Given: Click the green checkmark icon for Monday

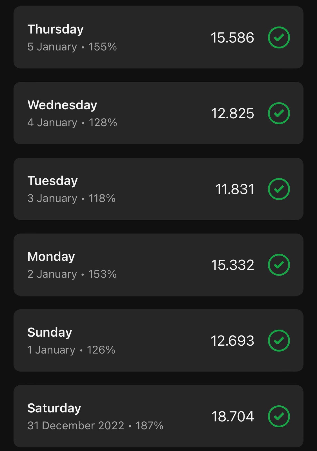Looking at the screenshot, I should pyautogui.click(x=279, y=265).
